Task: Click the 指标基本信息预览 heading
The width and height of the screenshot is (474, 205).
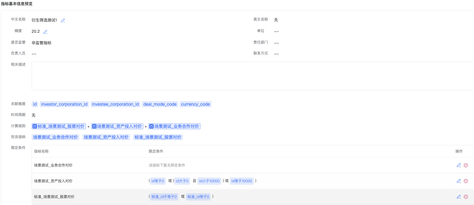Action: [17, 4]
